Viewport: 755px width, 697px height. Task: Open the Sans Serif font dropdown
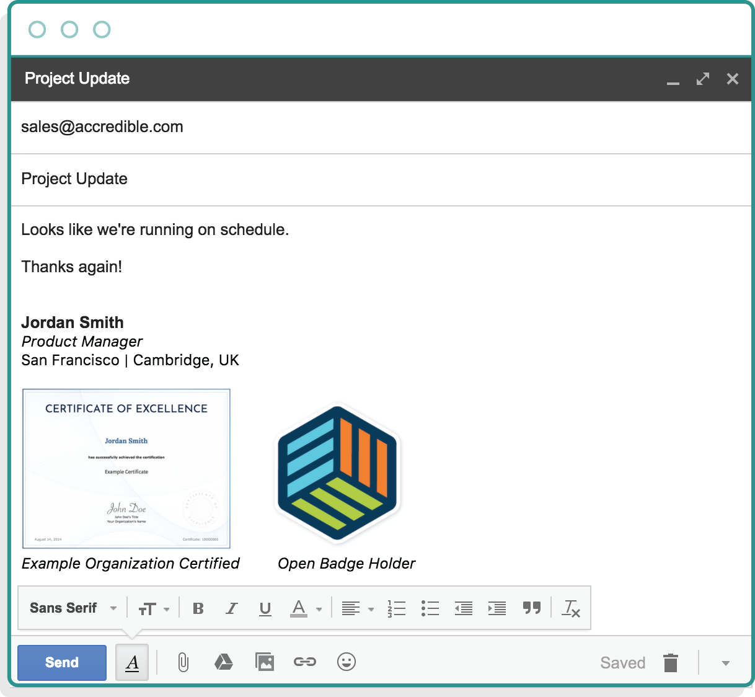point(71,608)
